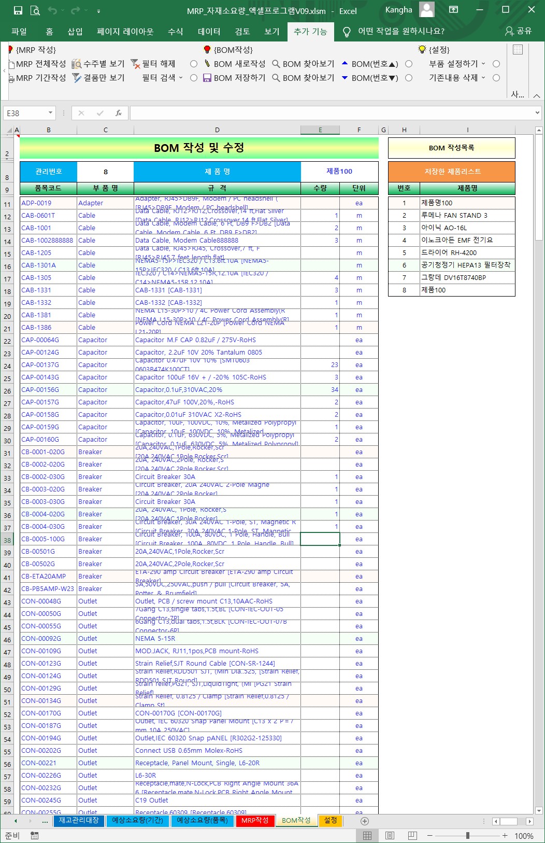545x843 pixels.
Task: Collapse the ribbon with the chevron
Action: [x=537, y=96]
